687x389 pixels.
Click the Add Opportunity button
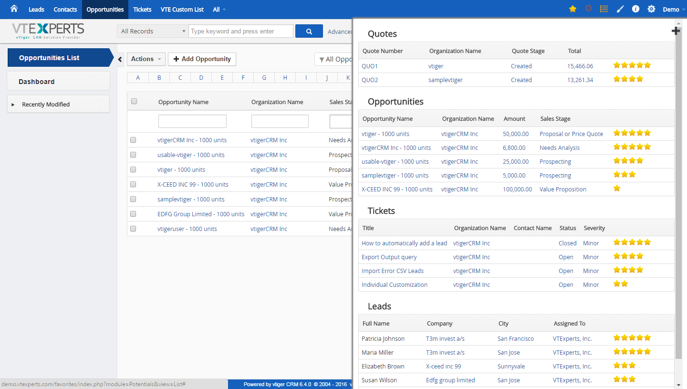pyautogui.click(x=202, y=59)
